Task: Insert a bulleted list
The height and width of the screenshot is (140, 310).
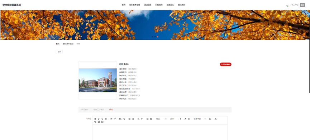Action: 133,119
